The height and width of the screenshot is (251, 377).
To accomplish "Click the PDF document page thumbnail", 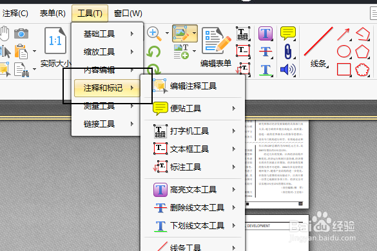I will pos(277,164).
